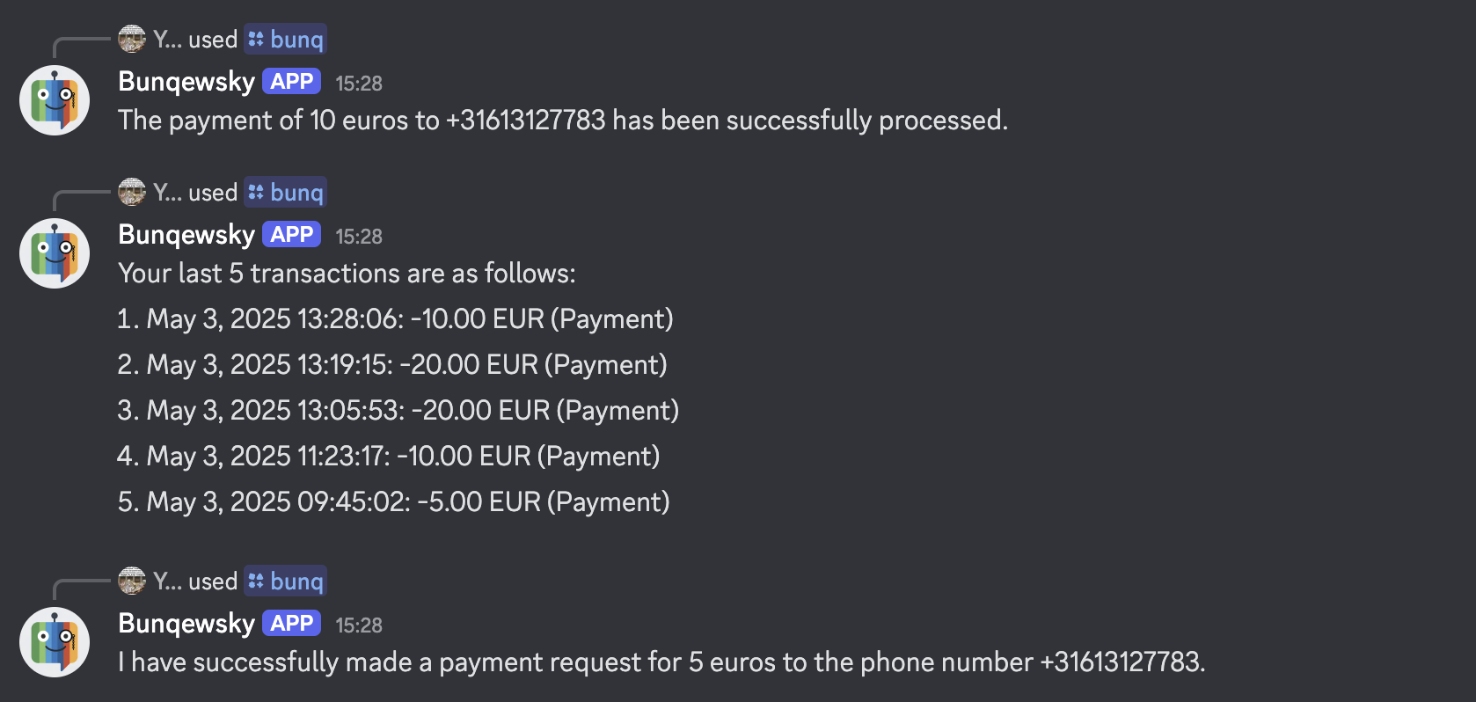Open Bungewsky profile from transactions message username
The height and width of the screenshot is (702, 1476).
pyautogui.click(x=186, y=235)
